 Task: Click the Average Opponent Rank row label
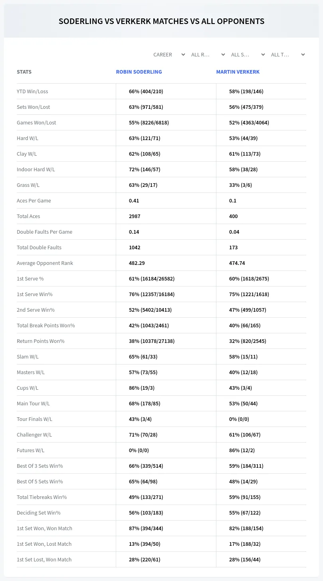(x=45, y=263)
